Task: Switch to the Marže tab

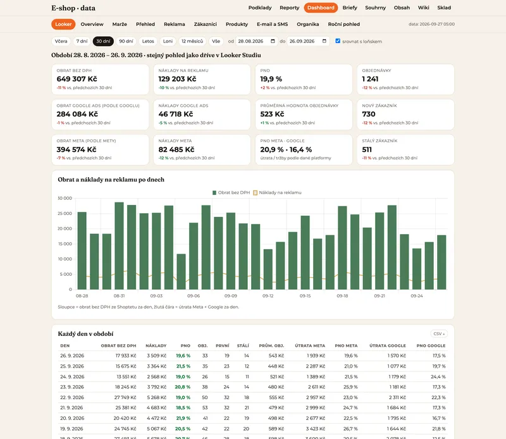Action: click(120, 24)
